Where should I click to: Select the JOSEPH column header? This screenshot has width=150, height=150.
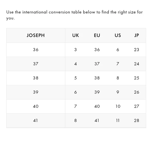36,35
